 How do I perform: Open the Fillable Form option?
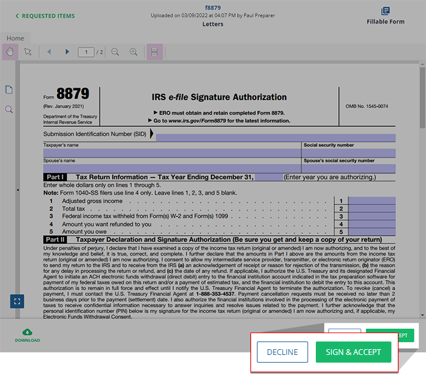click(x=385, y=16)
